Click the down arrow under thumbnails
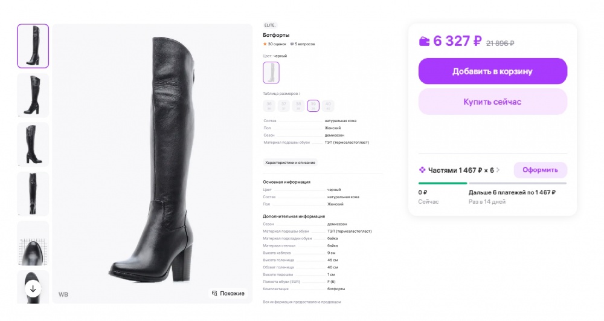Viewport: 604px width, 321px height. point(33,288)
